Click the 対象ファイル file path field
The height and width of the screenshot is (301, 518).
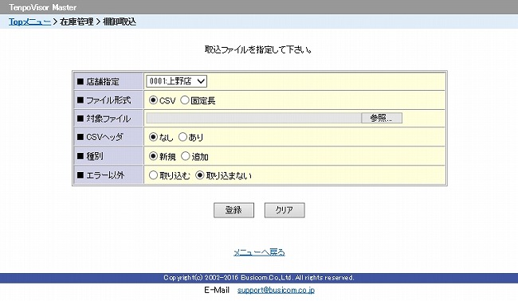253,118
